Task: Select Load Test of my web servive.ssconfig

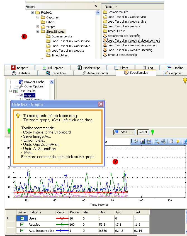Action: 130,45
